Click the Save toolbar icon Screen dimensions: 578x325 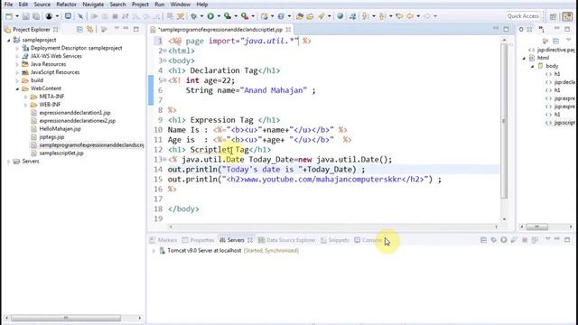25,16
